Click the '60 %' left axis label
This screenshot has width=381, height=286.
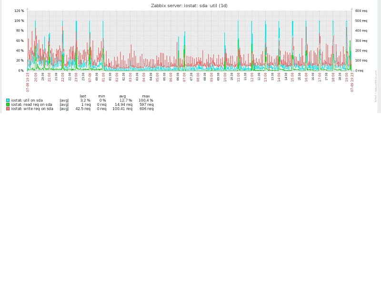20,41
